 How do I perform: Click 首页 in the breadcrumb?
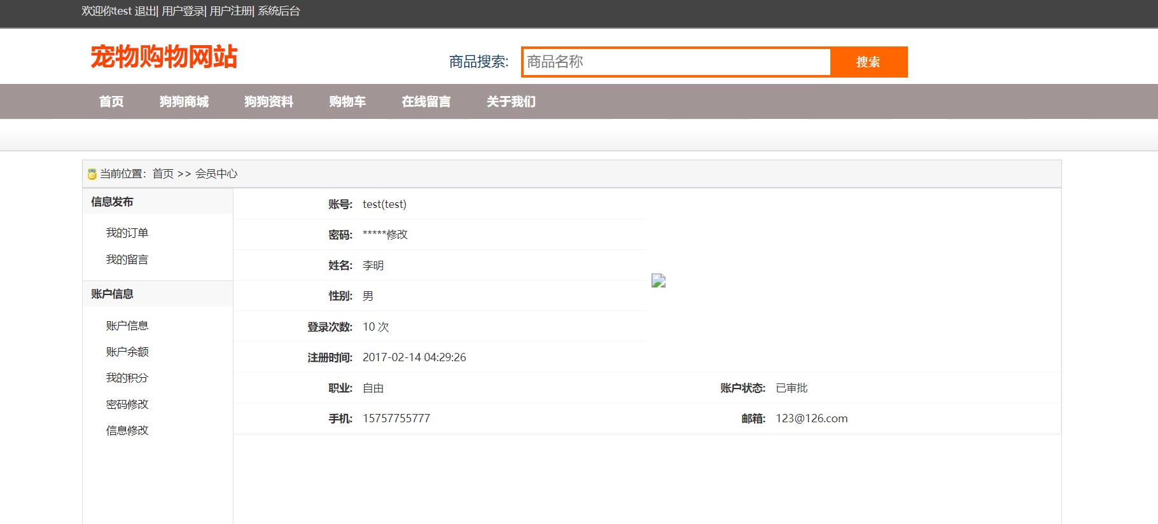point(163,174)
